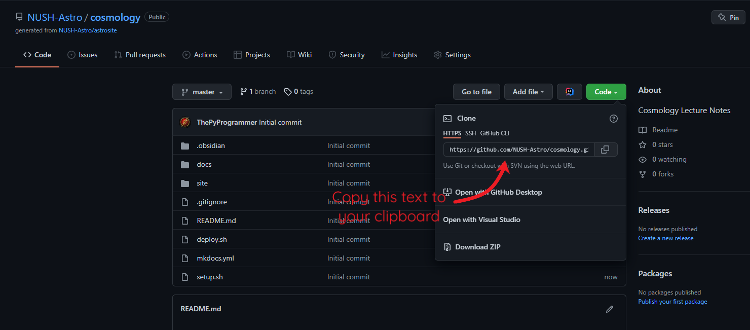
Task: Click the clone URL text field
Action: tap(519, 150)
